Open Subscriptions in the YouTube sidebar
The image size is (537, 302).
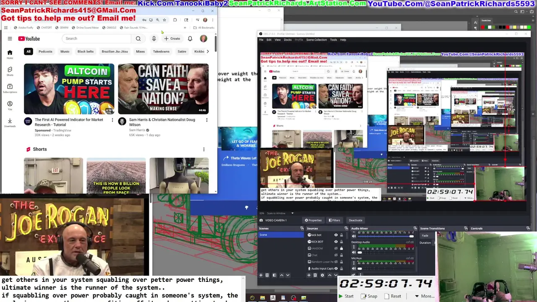[x=10, y=89]
